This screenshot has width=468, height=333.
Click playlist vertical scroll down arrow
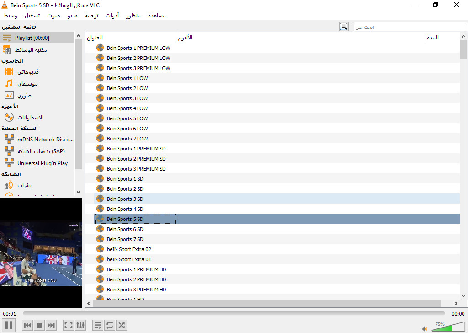463,296
